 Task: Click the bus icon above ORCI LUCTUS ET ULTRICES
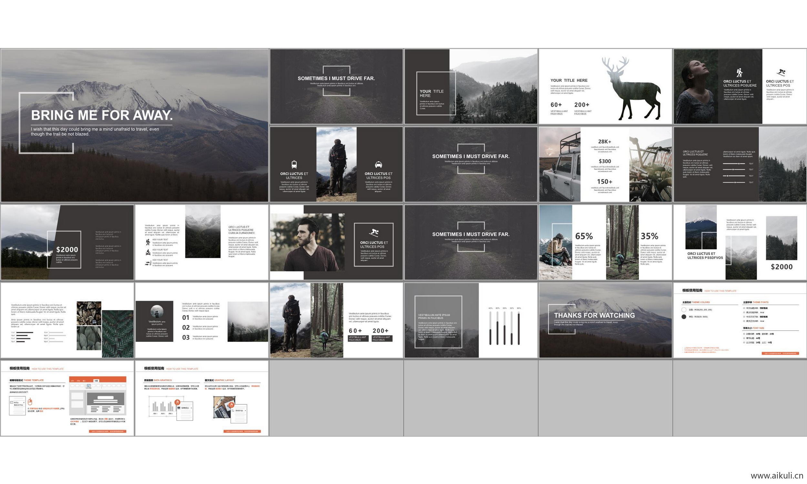(x=294, y=164)
